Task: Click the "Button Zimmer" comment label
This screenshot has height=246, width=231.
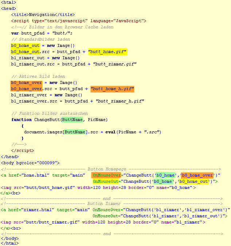Action: click(x=104, y=203)
